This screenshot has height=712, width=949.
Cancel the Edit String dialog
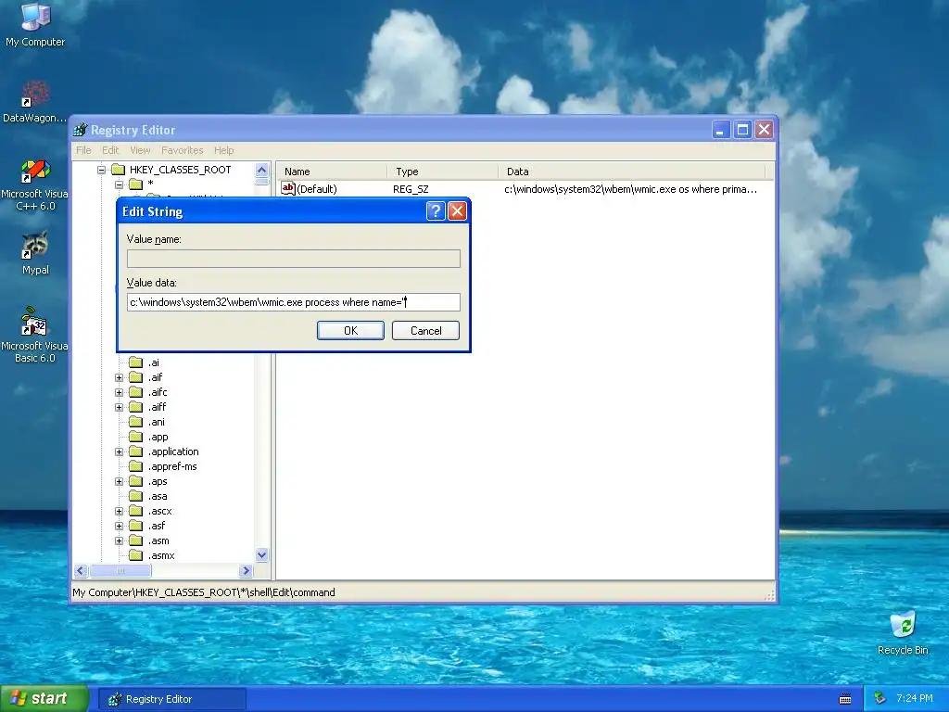tap(425, 331)
